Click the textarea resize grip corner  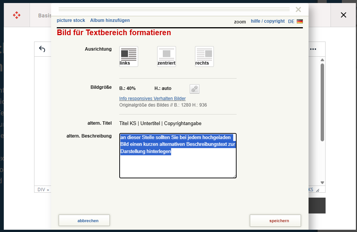pos(234,176)
